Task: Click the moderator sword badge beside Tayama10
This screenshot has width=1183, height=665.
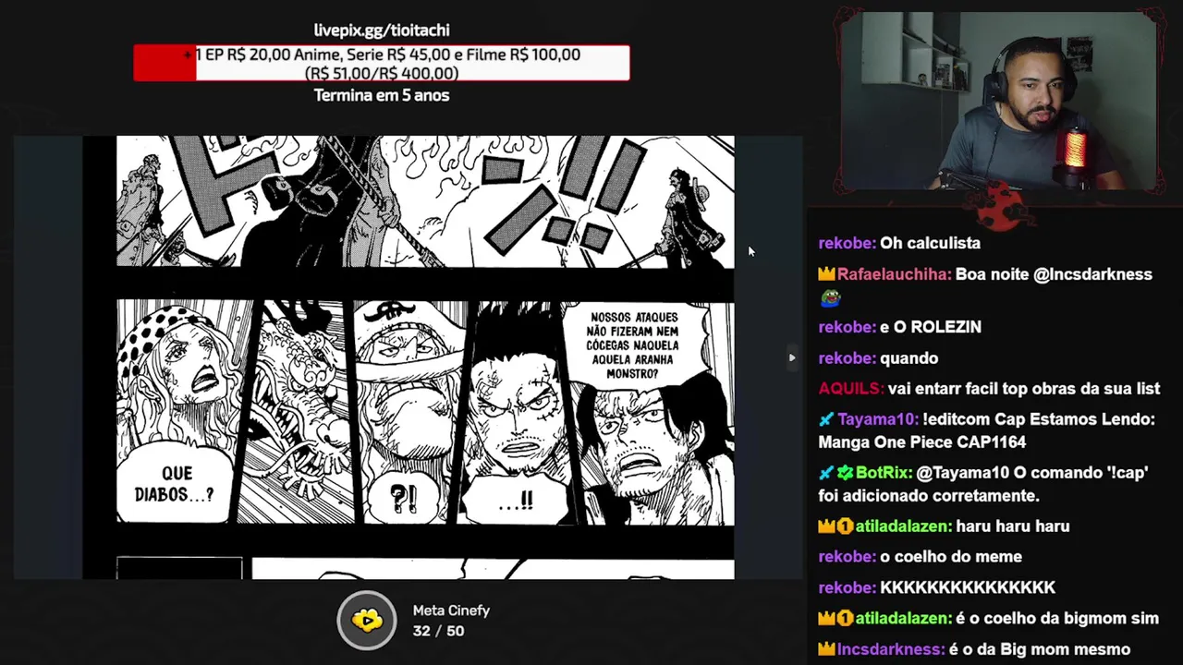Action: tap(826, 419)
